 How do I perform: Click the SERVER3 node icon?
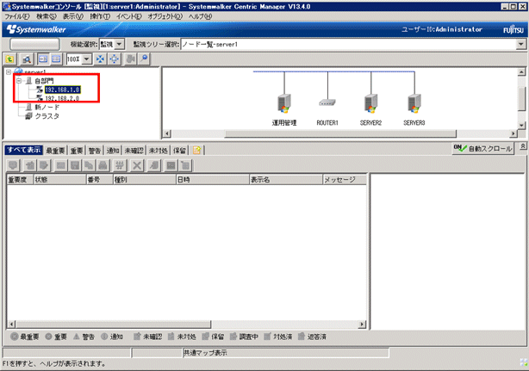pos(414,105)
